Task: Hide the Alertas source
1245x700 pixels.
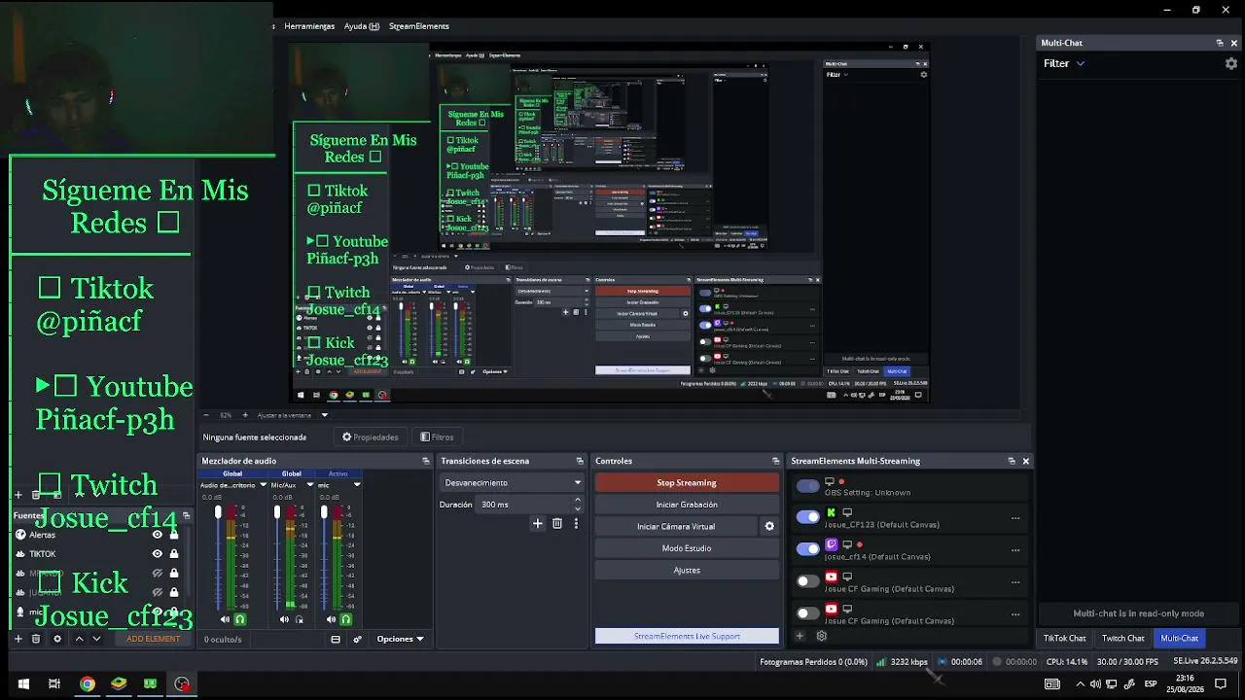Action: click(x=158, y=535)
